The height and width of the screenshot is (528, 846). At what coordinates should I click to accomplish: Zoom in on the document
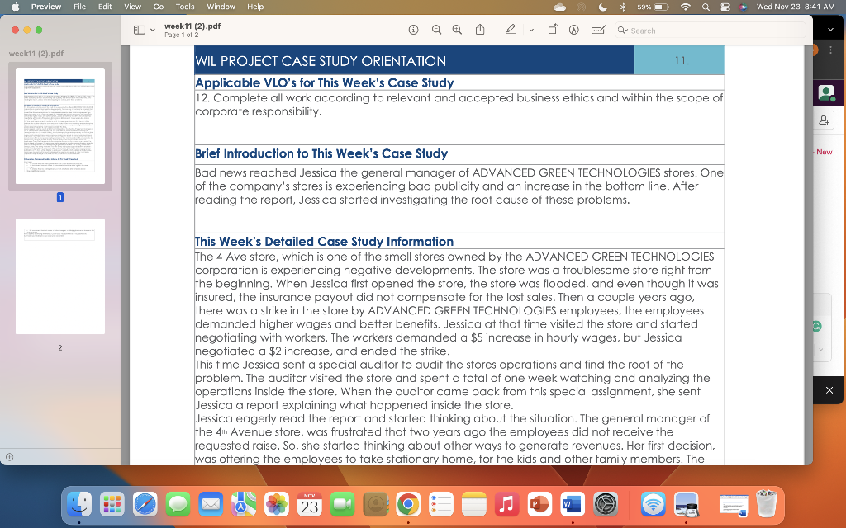pyautogui.click(x=457, y=31)
